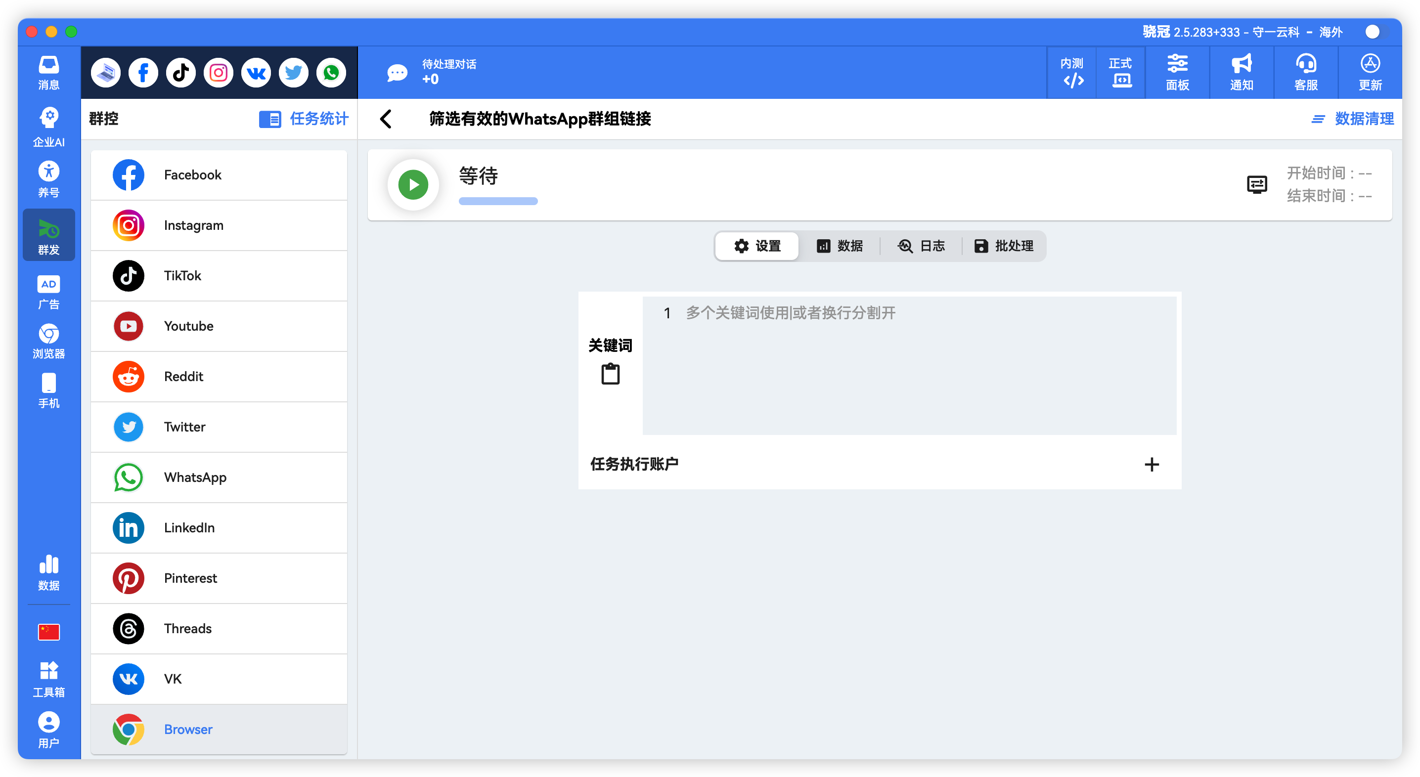Switch to the 批处理 batch processing tab

1004,246
